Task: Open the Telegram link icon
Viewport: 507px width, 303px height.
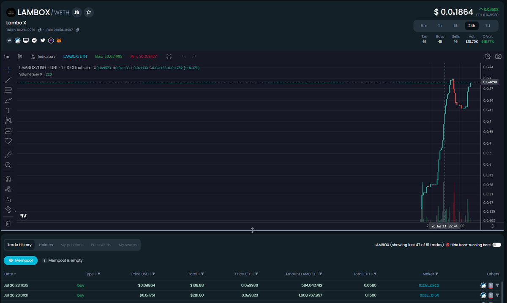Action: coord(34,41)
